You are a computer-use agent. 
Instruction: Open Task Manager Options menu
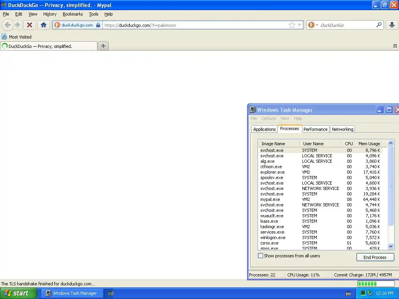coord(269,118)
